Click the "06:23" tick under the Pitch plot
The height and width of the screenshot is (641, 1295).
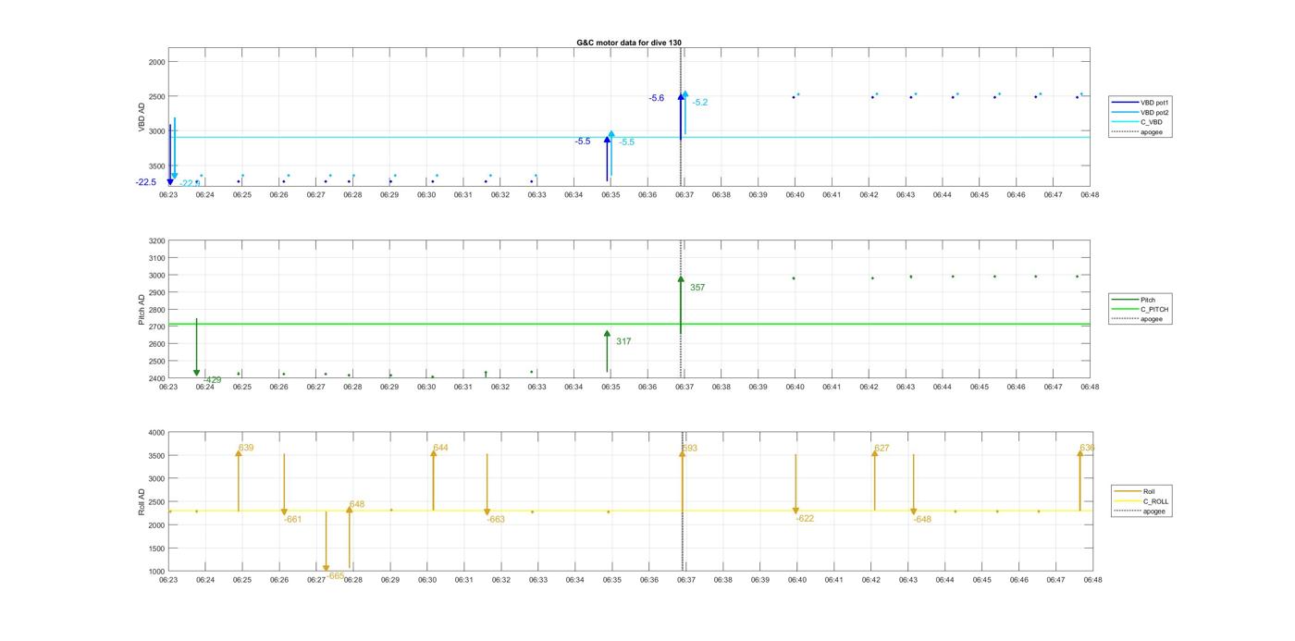(168, 387)
